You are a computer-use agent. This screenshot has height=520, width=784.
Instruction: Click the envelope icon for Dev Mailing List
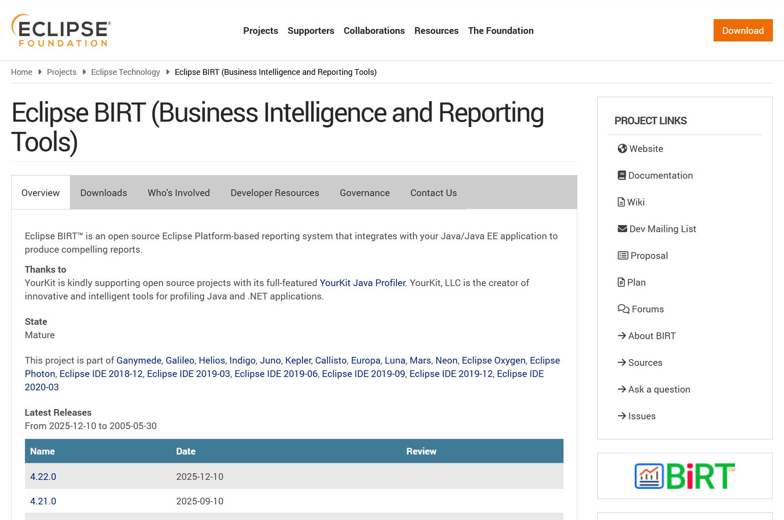click(622, 229)
